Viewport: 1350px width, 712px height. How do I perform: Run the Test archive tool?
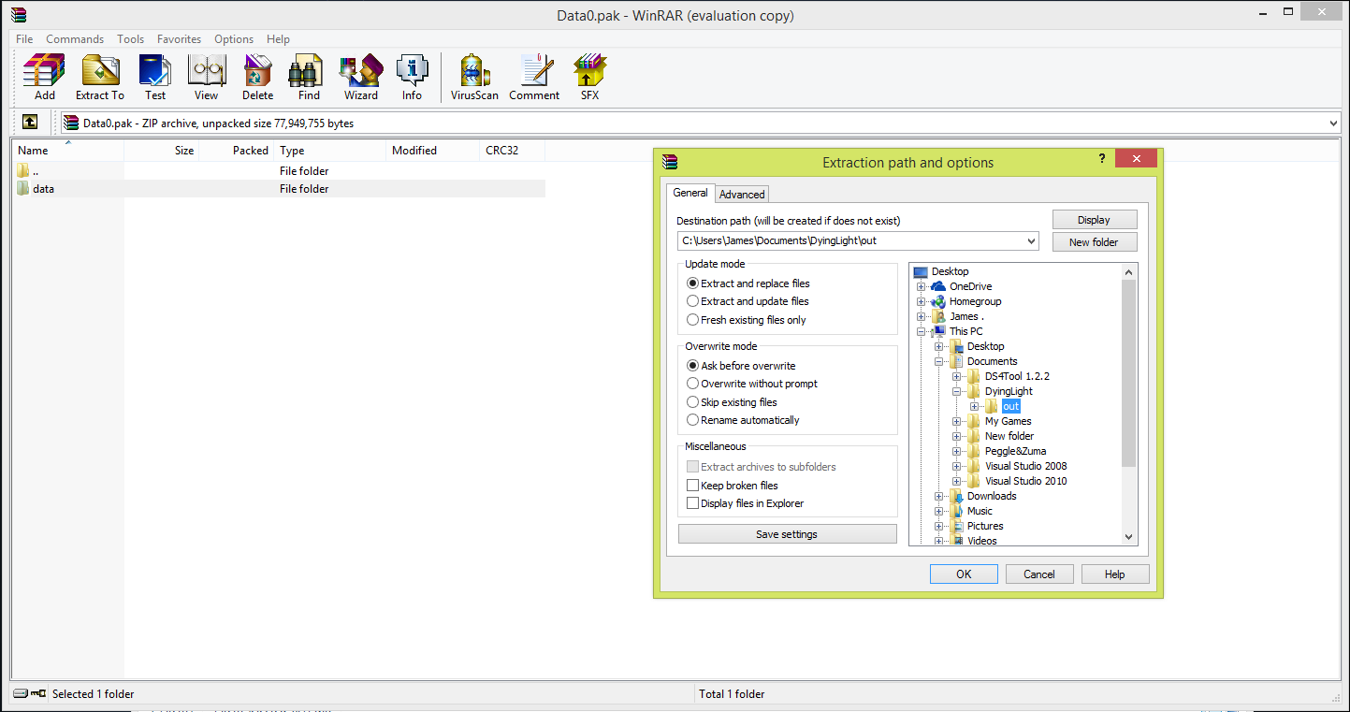coord(154,77)
